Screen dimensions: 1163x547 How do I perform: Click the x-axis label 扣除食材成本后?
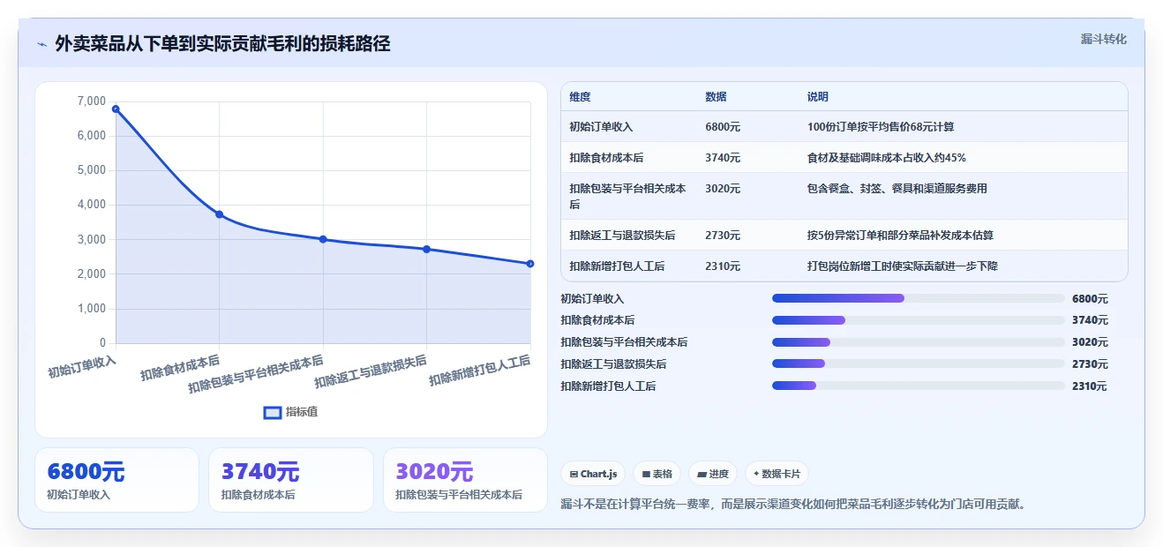pyautogui.click(x=180, y=367)
